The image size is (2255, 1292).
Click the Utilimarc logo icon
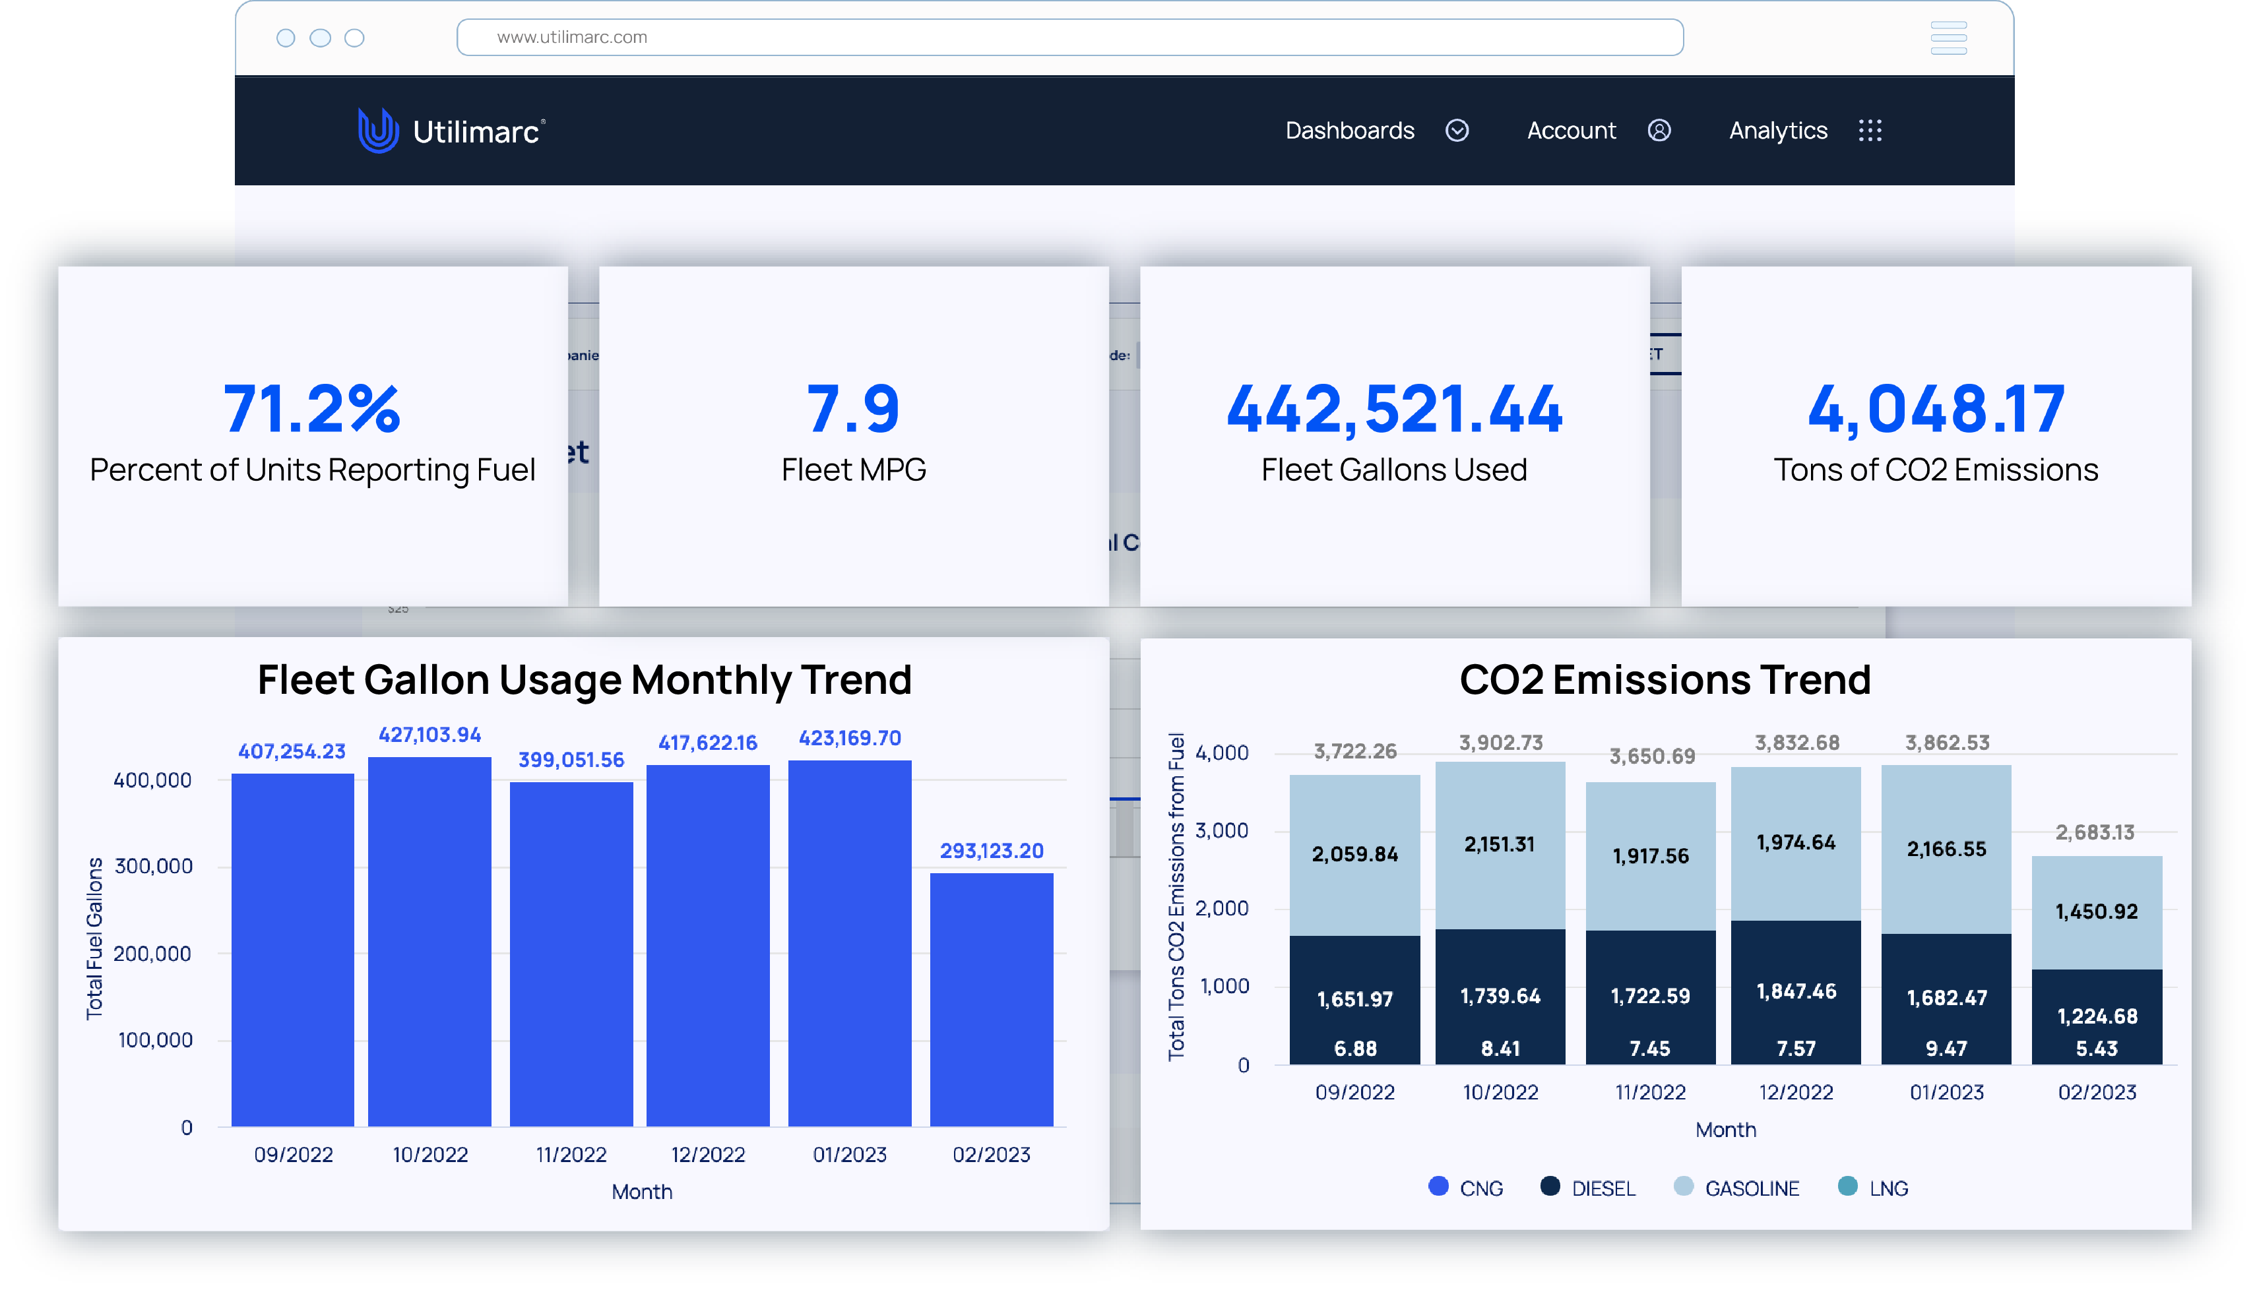[377, 131]
